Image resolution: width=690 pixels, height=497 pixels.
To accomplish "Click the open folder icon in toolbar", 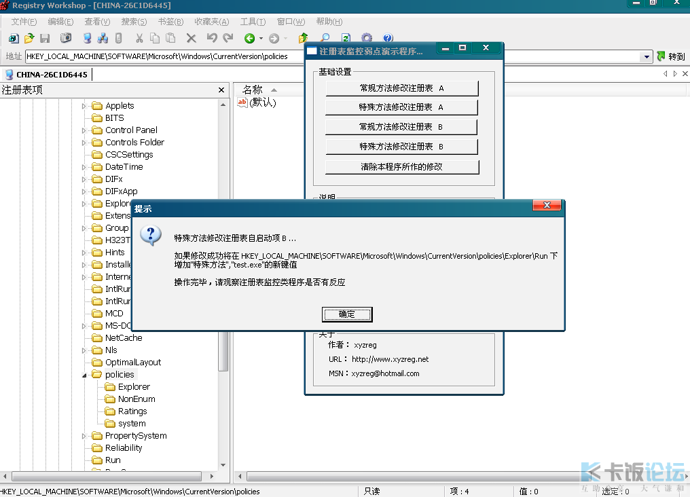I will pyautogui.click(x=29, y=39).
